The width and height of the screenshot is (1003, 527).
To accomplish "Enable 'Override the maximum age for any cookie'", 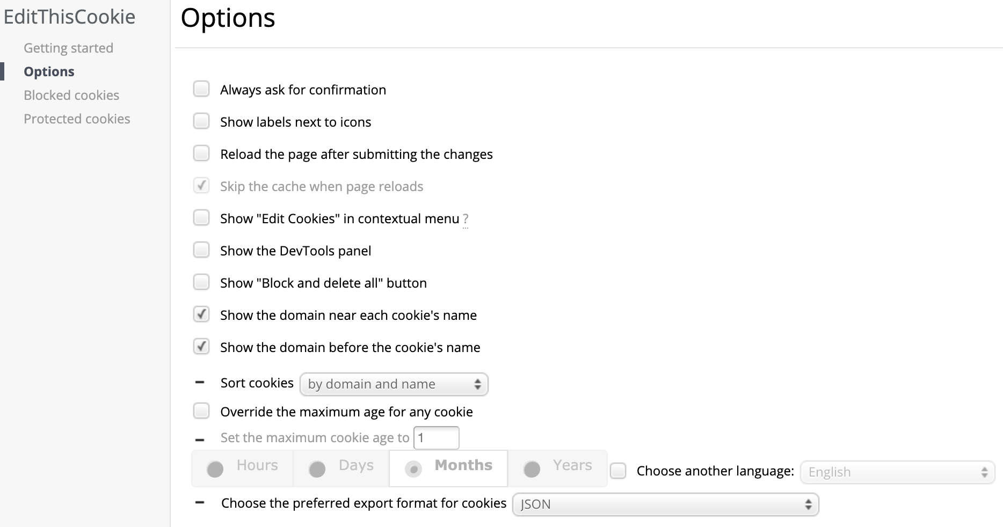I will click(x=201, y=411).
